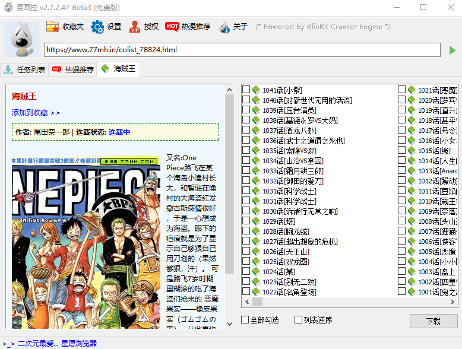Open 设置 settings gear icon

[x=97, y=27]
